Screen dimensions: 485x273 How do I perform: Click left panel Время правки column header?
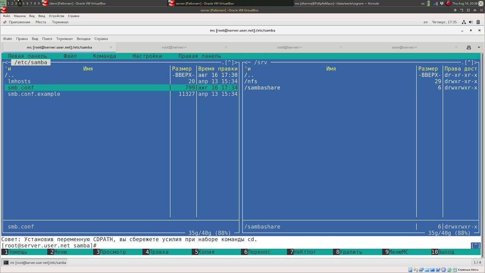click(x=218, y=69)
